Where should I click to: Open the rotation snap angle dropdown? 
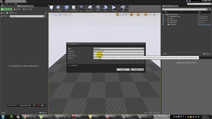coord(141,15)
